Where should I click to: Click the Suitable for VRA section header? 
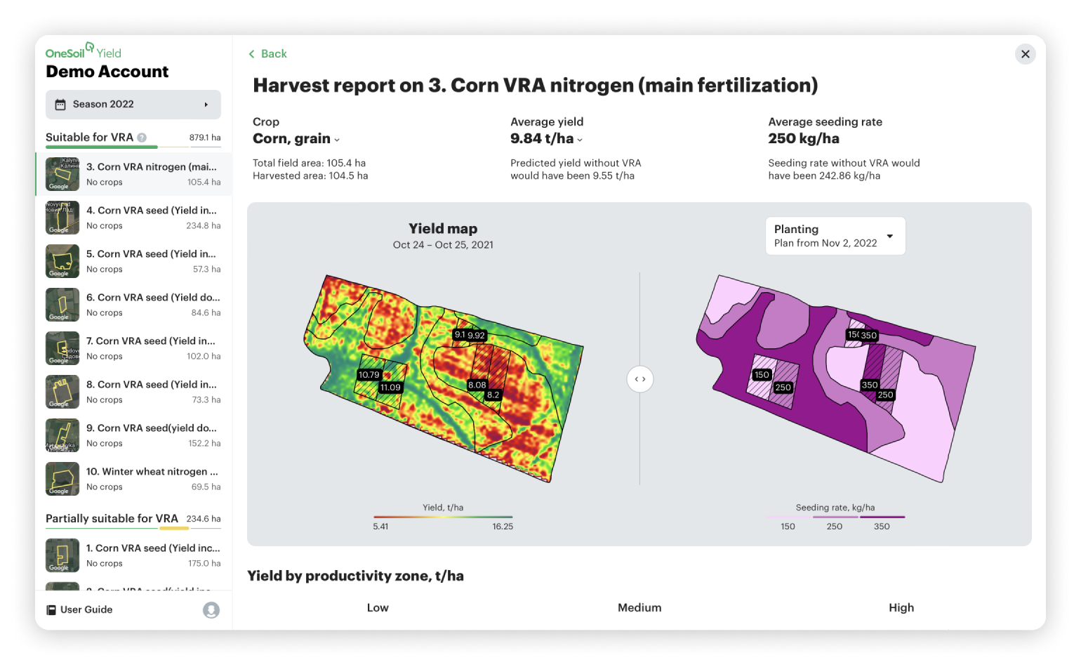coord(89,138)
